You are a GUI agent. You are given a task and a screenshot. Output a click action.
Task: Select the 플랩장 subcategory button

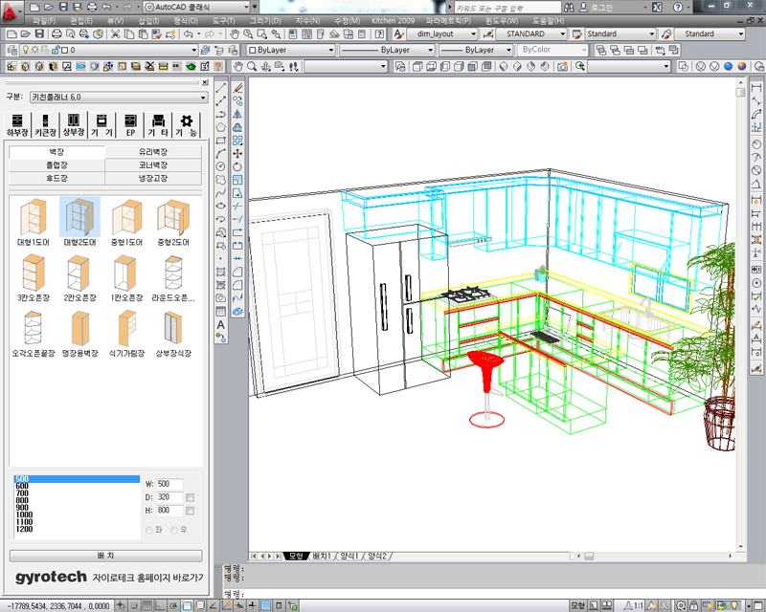(x=56, y=165)
